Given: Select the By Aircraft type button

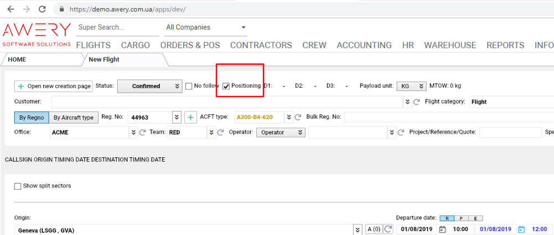Looking at the screenshot, I should (x=74, y=117).
